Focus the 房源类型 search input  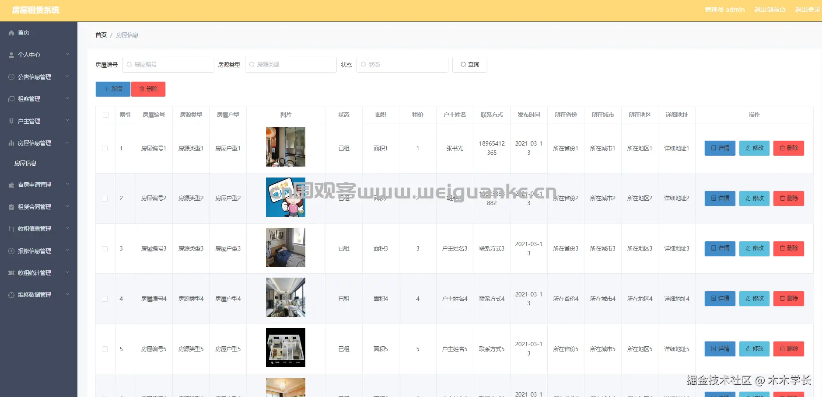tap(291, 65)
